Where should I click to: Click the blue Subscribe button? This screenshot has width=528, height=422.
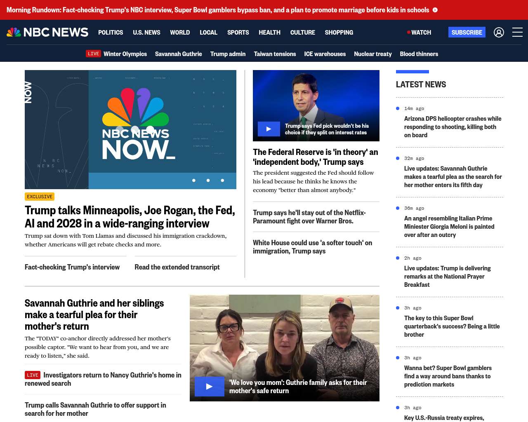coord(467,32)
